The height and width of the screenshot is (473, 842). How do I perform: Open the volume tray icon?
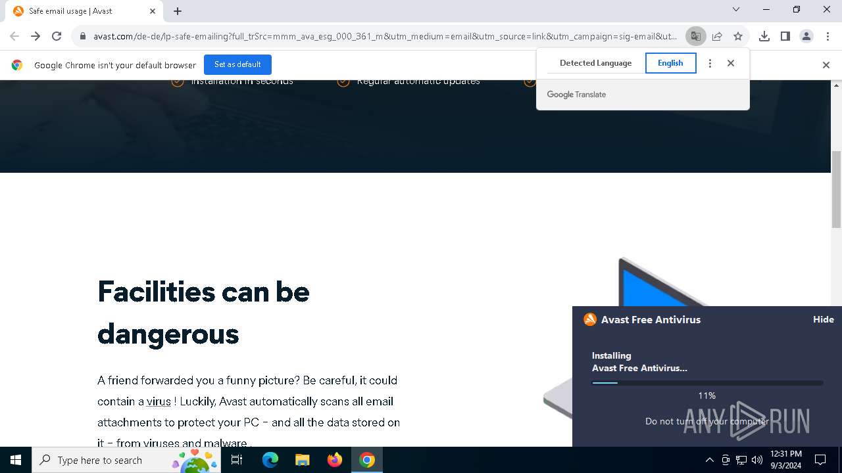point(757,460)
